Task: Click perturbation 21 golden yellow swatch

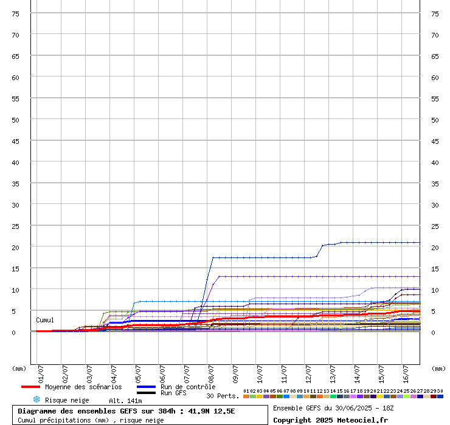Action: [379, 396]
